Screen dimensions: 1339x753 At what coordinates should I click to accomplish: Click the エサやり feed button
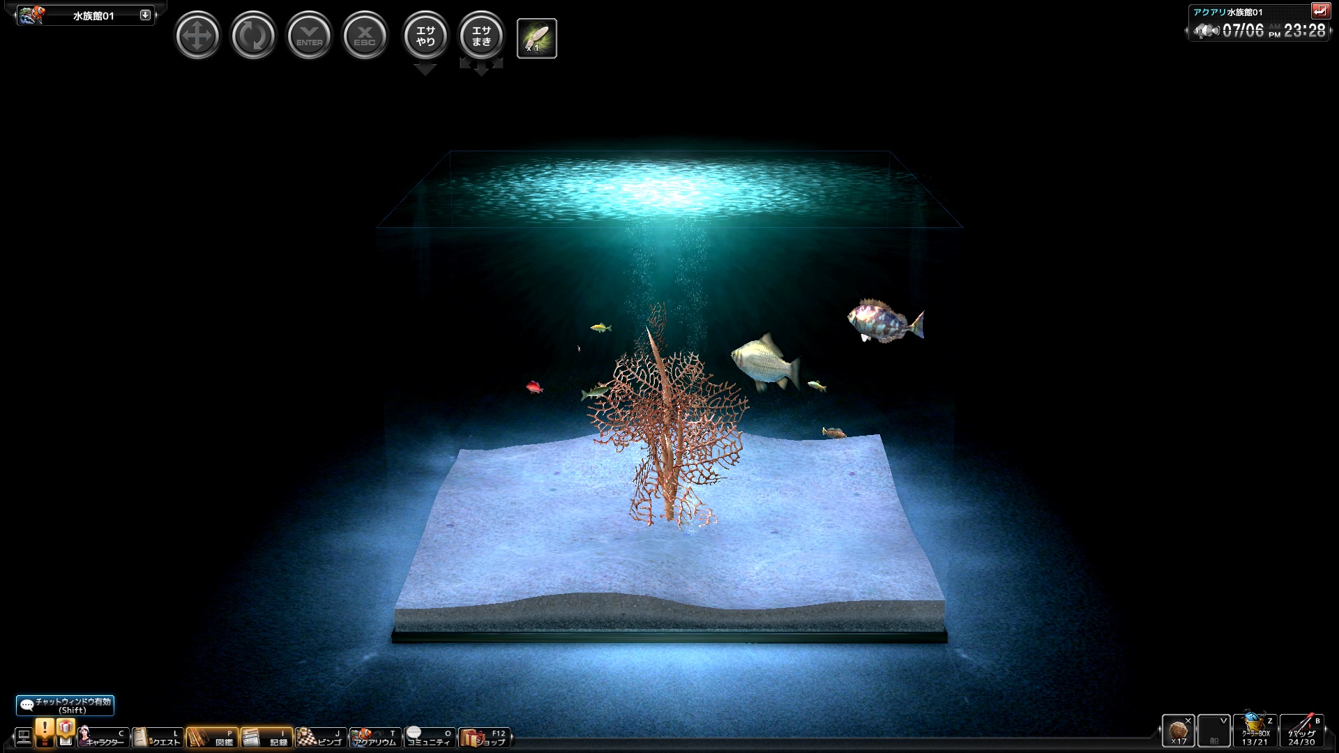click(425, 36)
